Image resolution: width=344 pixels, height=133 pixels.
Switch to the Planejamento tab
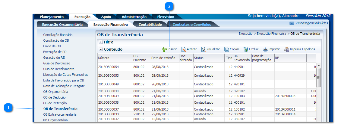52,17
